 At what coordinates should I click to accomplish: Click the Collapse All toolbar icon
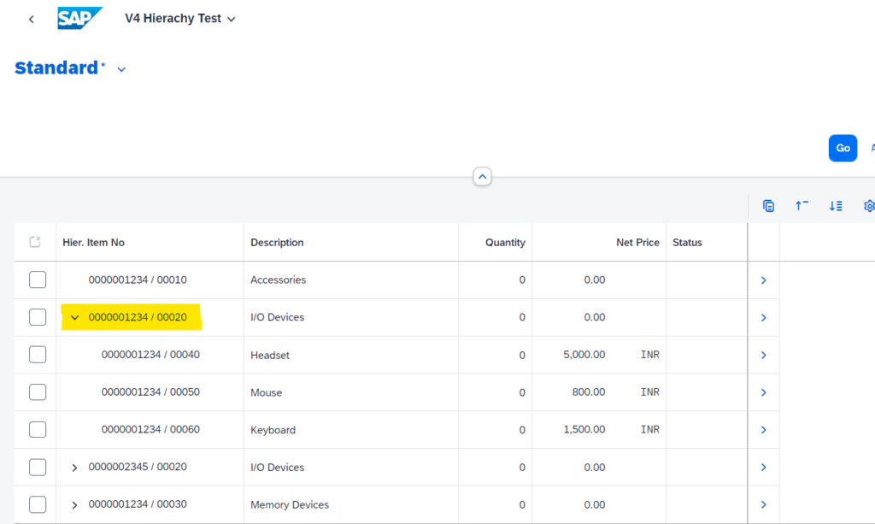click(x=802, y=206)
